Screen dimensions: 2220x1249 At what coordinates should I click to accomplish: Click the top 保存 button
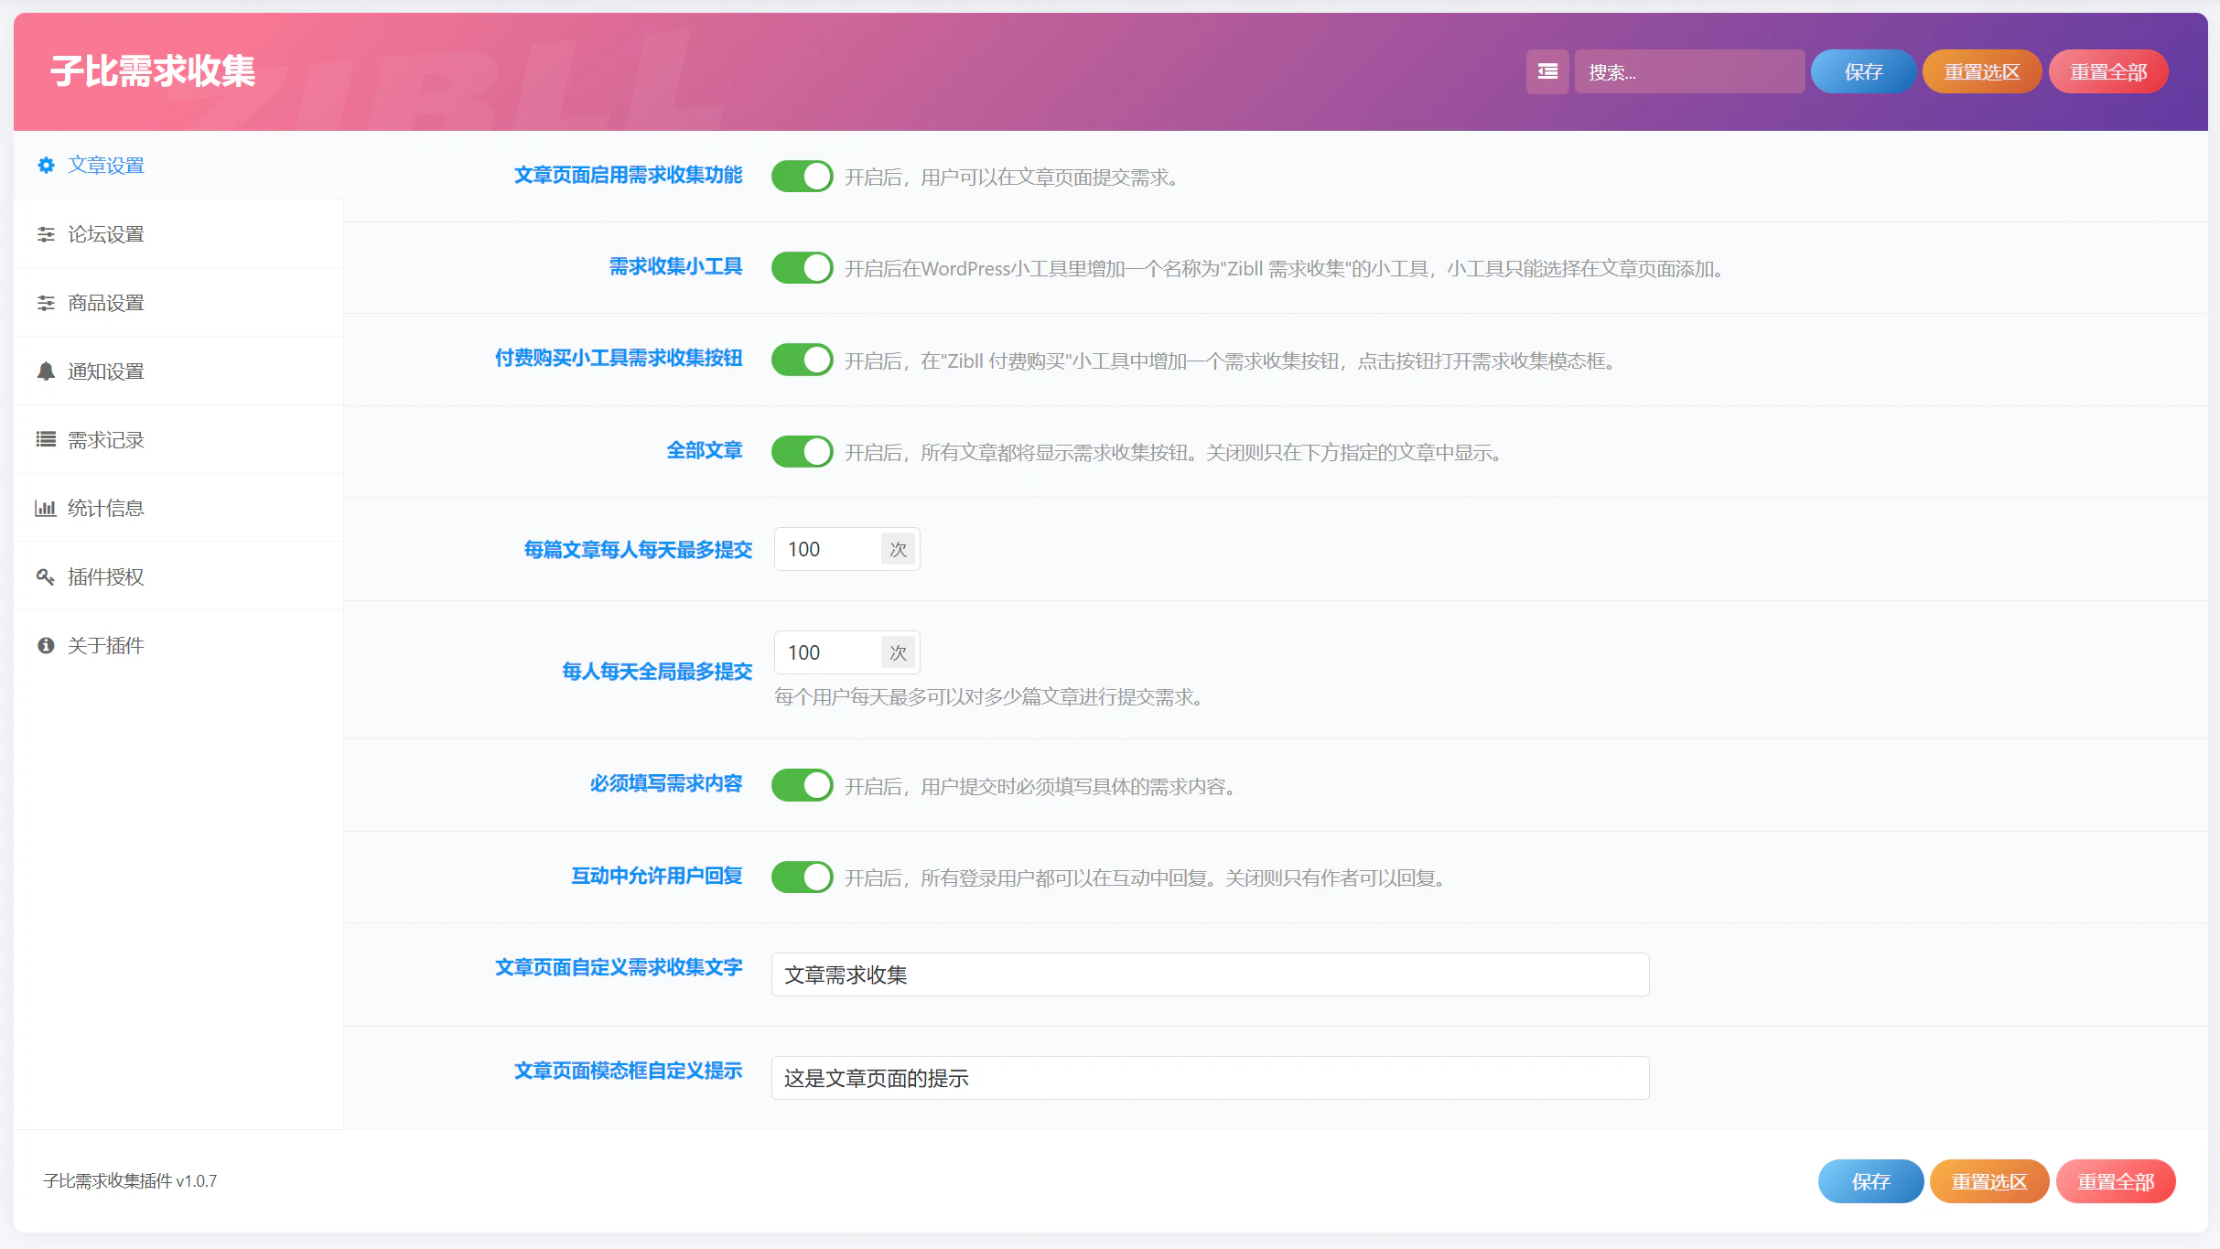[1863, 71]
